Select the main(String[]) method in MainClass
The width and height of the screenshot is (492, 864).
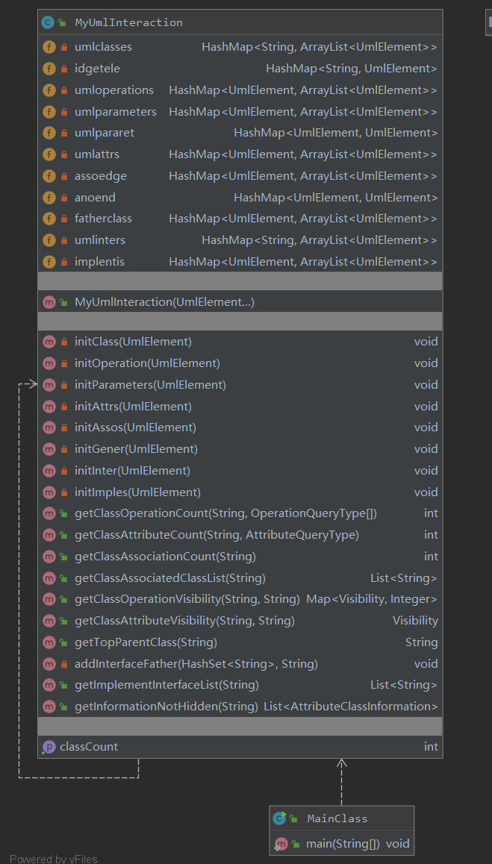(x=343, y=844)
